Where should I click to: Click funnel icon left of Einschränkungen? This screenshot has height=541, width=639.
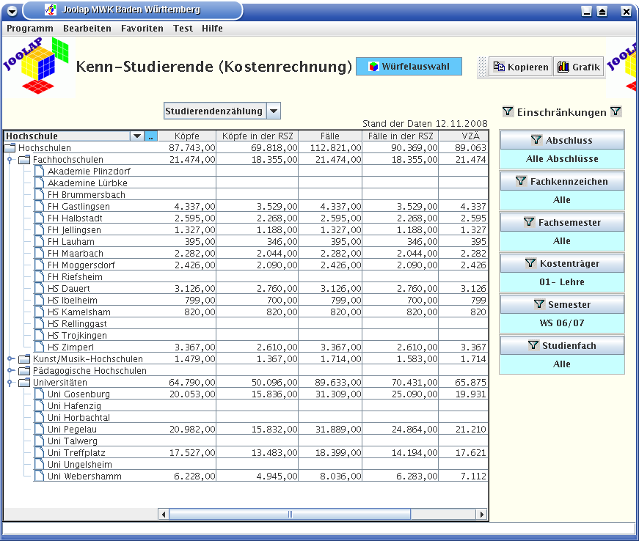(508, 112)
